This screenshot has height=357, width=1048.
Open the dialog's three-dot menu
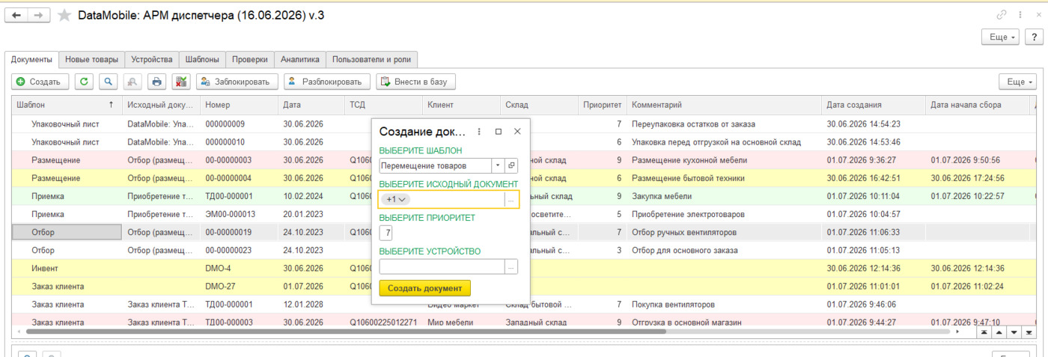click(480, 131)
